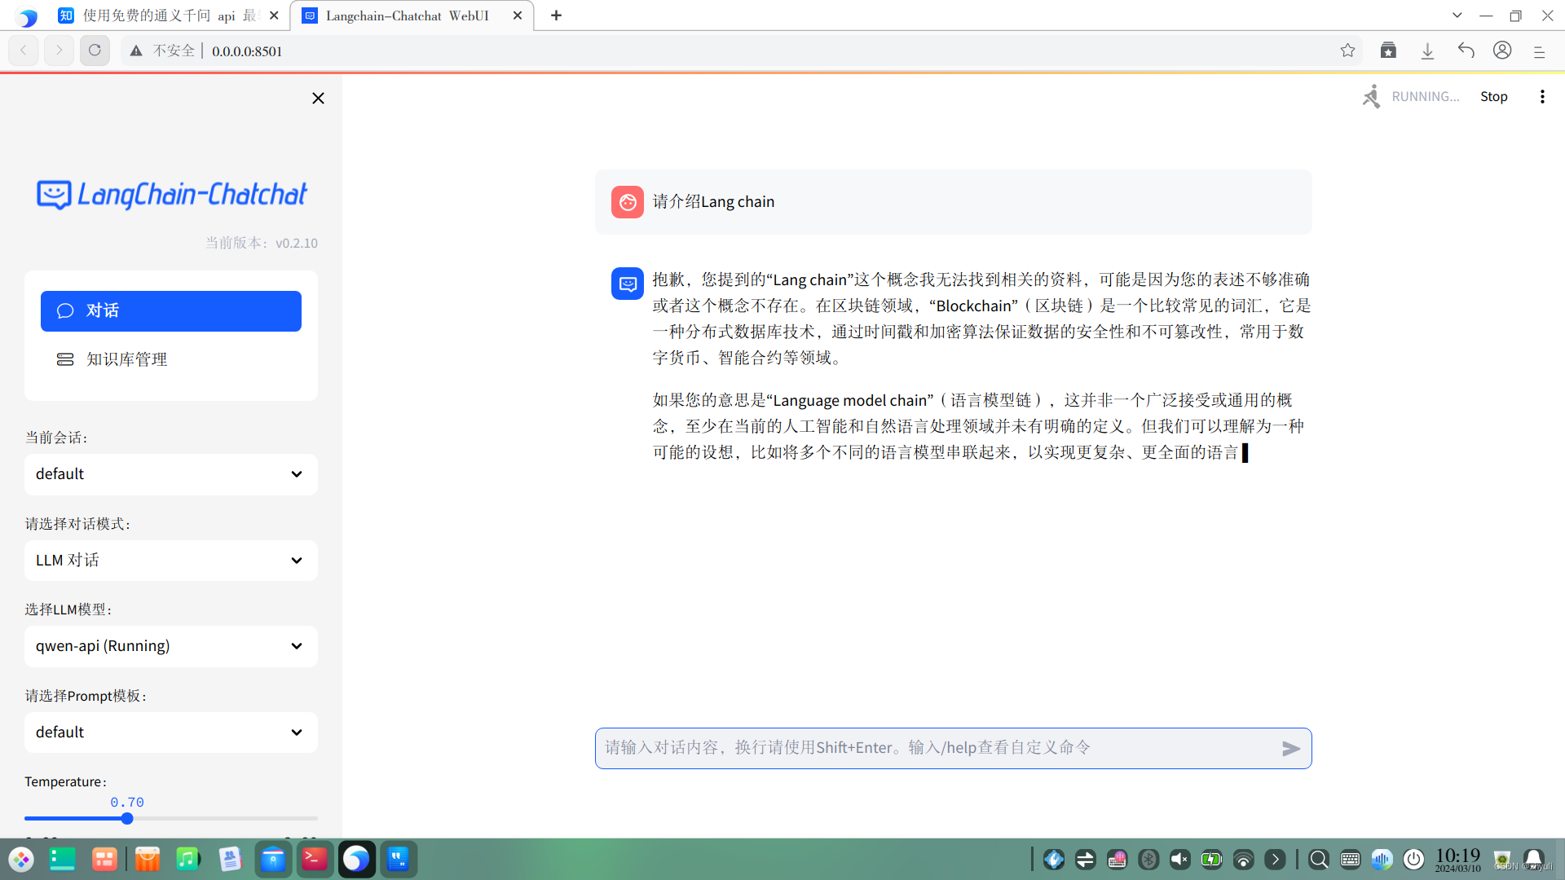The width and height of the screenshot is (1565, 880).
Task: Click the assistant bot avatar icon
Action: click(x=628, y=284)
